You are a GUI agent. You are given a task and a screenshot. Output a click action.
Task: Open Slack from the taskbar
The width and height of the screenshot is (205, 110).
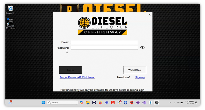click(x=119, y=103)
